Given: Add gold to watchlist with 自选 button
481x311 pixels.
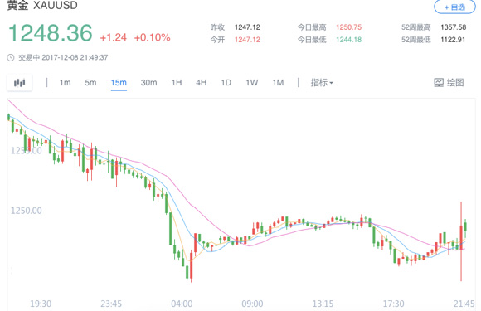Looking at the screenshot, I should pyautogui.click(x=454, y=7).
